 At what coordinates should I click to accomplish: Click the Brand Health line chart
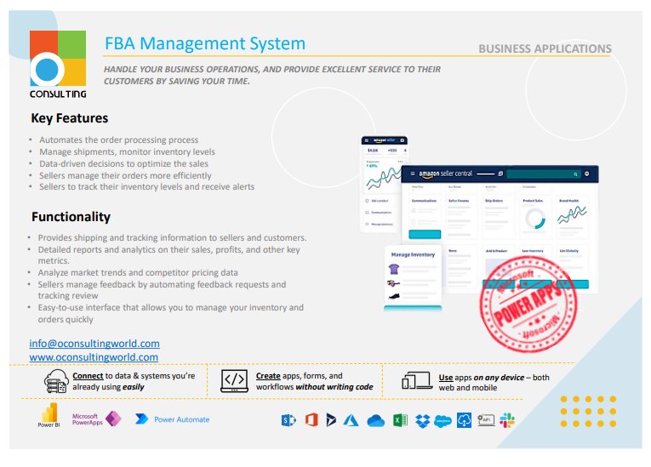click(572, 214)
